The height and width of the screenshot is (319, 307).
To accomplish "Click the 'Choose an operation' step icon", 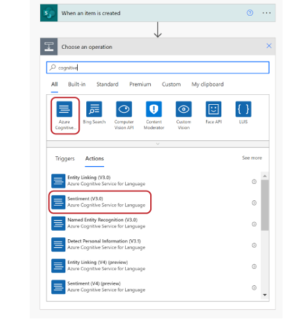I will point(49,47).
